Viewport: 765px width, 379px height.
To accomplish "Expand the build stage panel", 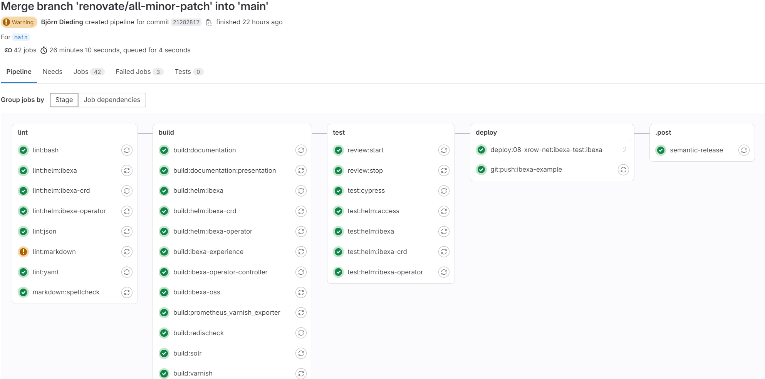I will pos(166,132).
